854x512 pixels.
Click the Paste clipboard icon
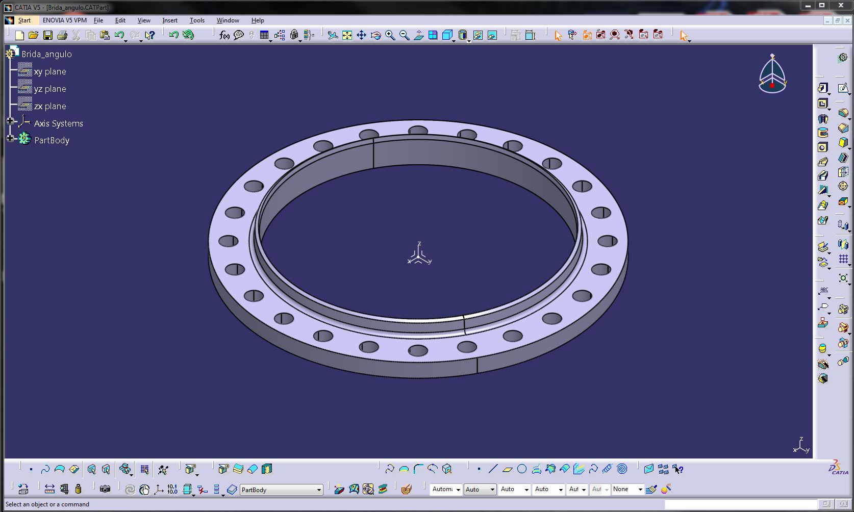(105, 35)
